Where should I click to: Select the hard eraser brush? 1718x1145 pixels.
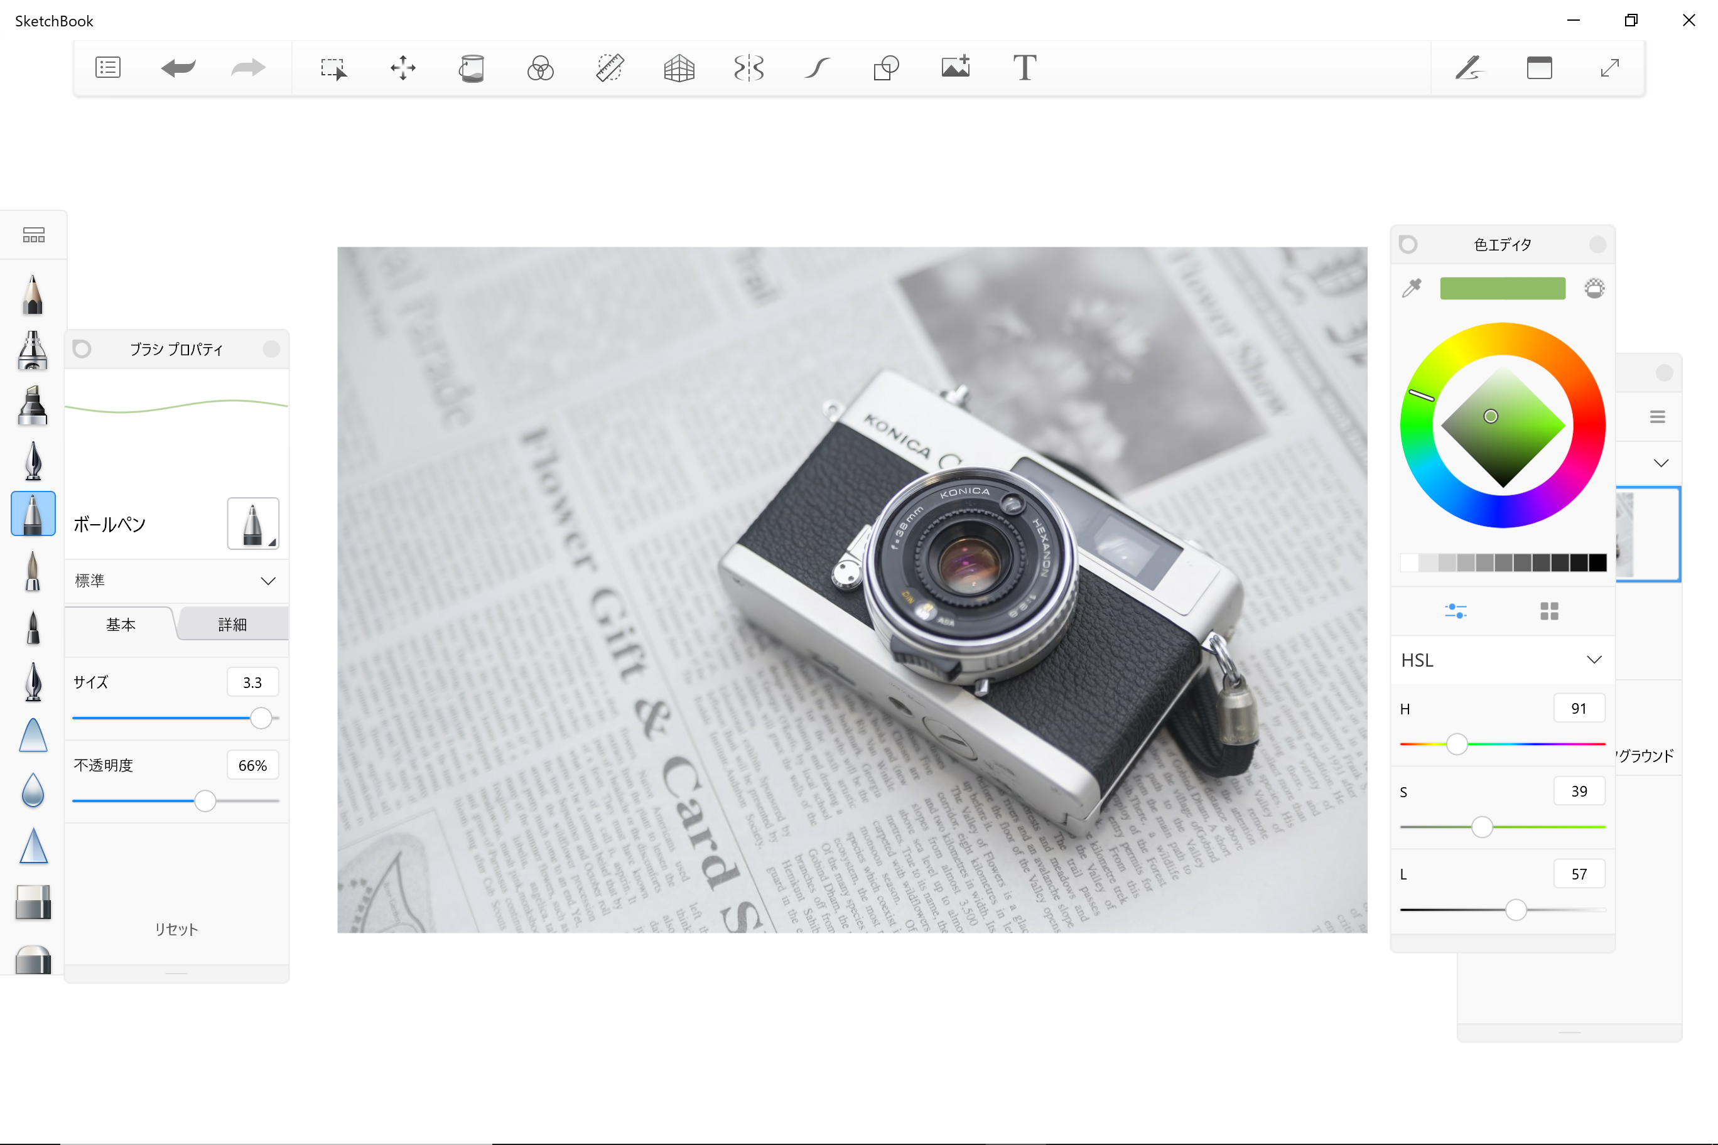pos(33,903)
